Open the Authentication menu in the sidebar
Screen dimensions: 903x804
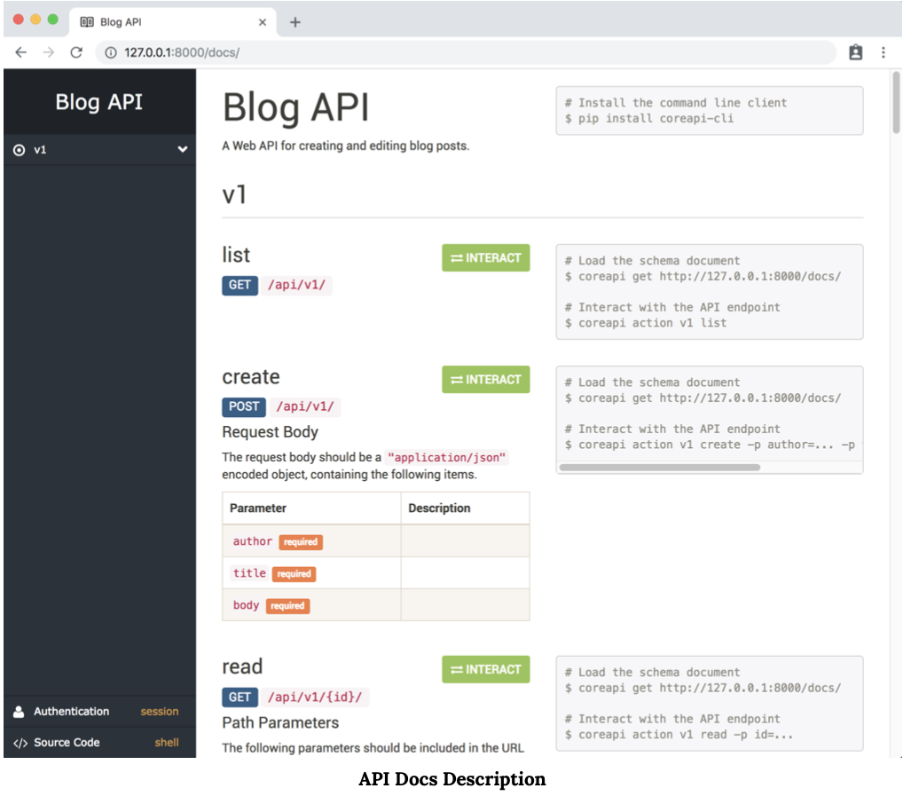[x=99, y=711]
